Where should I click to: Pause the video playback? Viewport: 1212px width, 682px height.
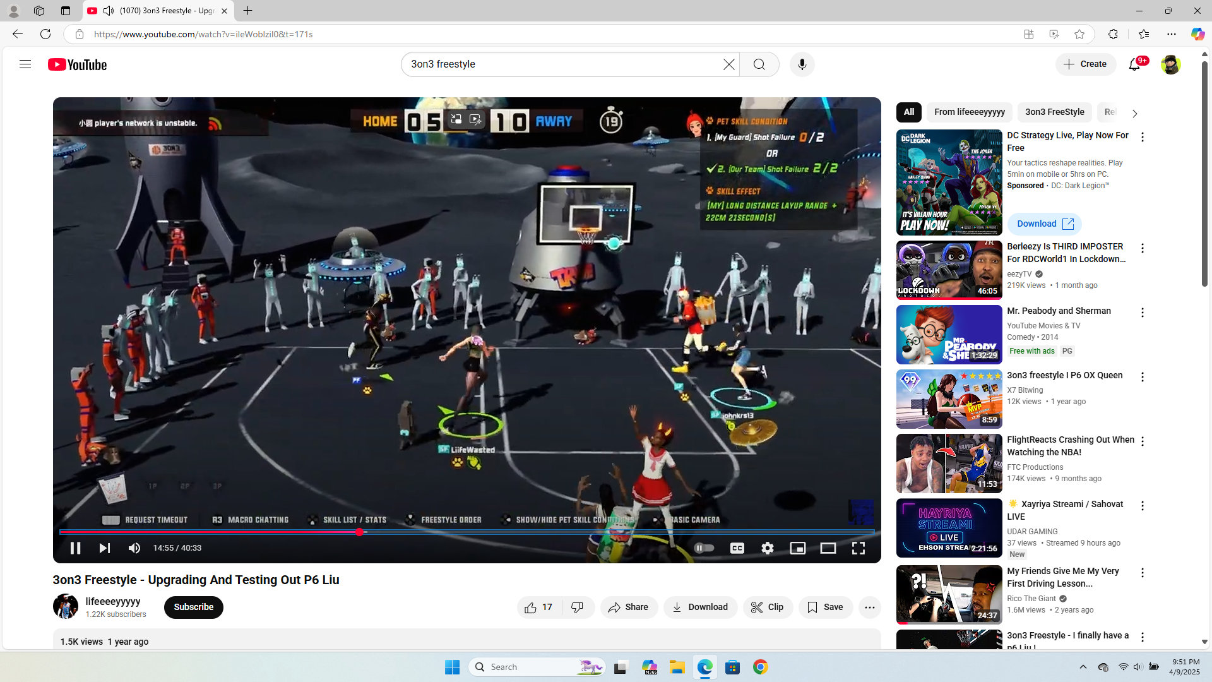click(75, 548)
